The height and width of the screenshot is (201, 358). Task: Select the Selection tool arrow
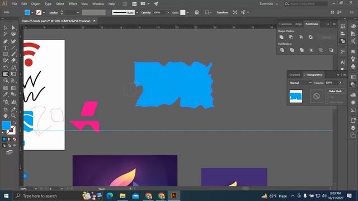click(6, 28)
